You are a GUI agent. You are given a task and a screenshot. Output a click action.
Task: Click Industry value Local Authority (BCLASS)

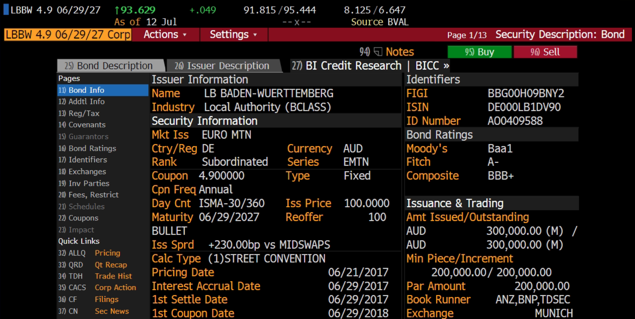point(268,107)
